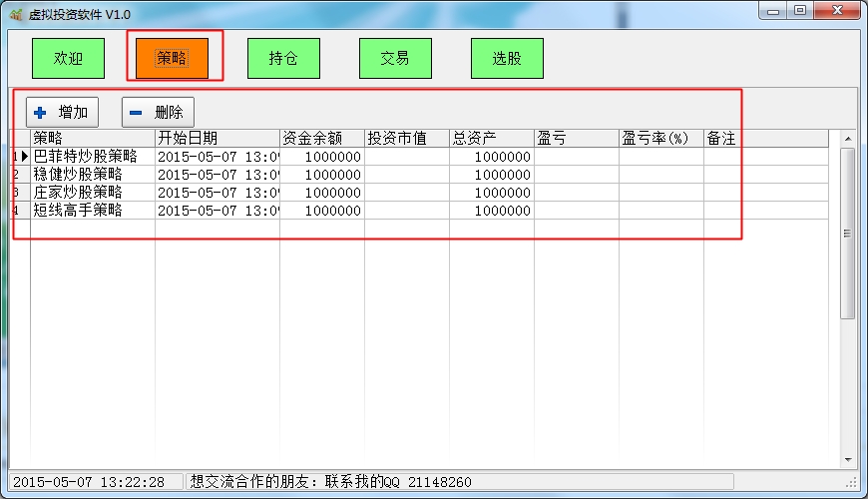Click the plus icon on 增加 button
The height and width of the screenshot is (499, 868).
[x=40, y=113]
